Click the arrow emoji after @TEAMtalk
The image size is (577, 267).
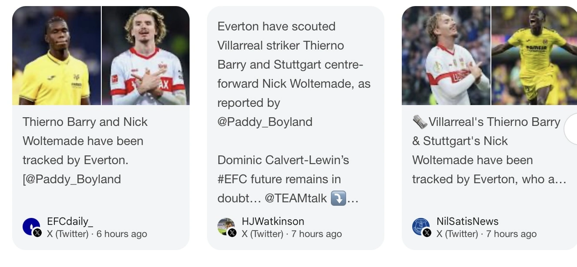[x=338, y=198]
